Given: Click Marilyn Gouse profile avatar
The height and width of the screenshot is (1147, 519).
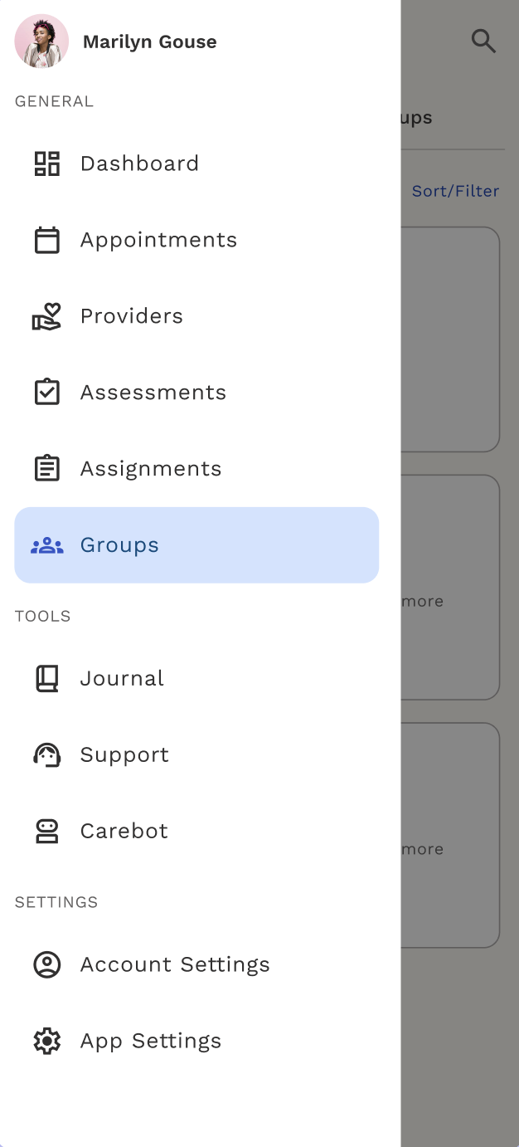Looking at the screenshot, I should 41,41.
